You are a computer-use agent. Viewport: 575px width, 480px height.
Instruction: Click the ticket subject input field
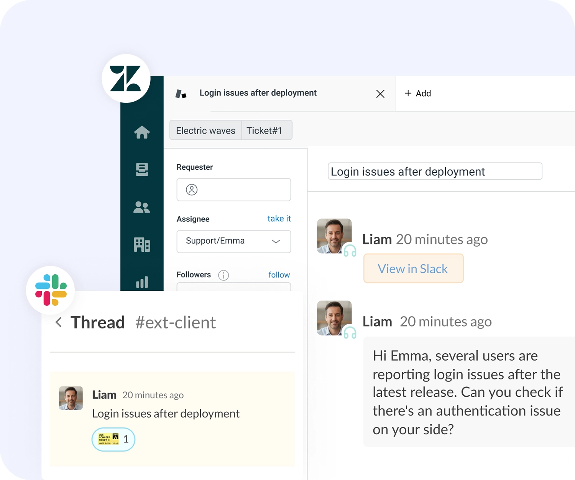point(435,172)
